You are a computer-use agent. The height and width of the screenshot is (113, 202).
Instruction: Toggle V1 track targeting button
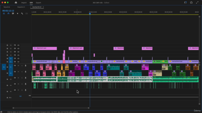coord(11,62)
